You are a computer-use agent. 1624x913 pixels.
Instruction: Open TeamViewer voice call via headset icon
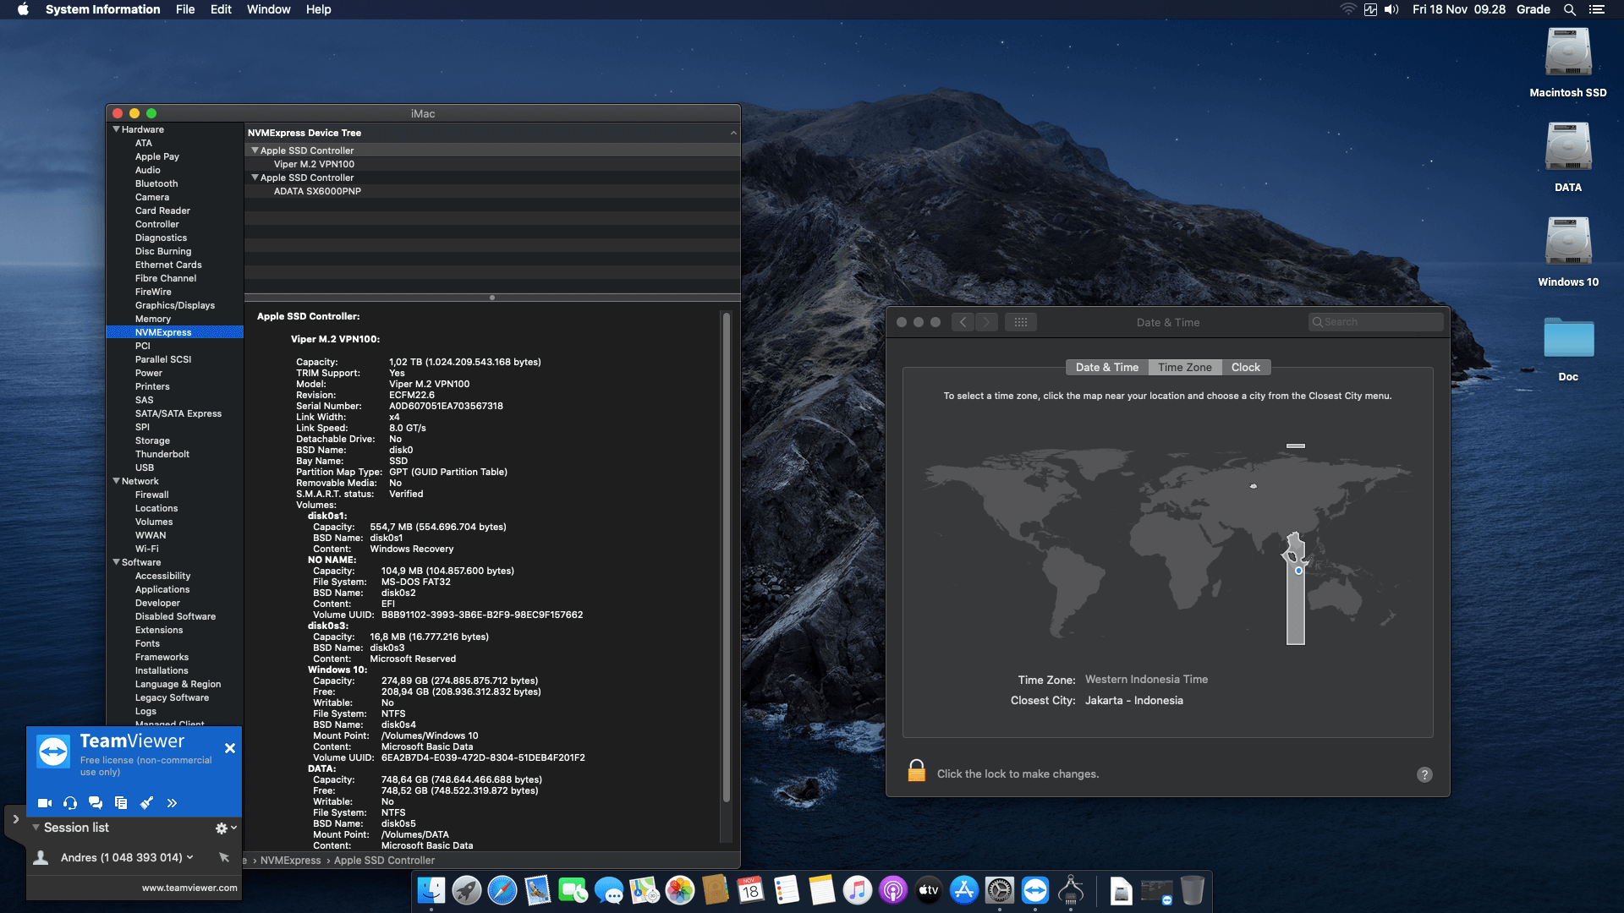tap(70, 803)
